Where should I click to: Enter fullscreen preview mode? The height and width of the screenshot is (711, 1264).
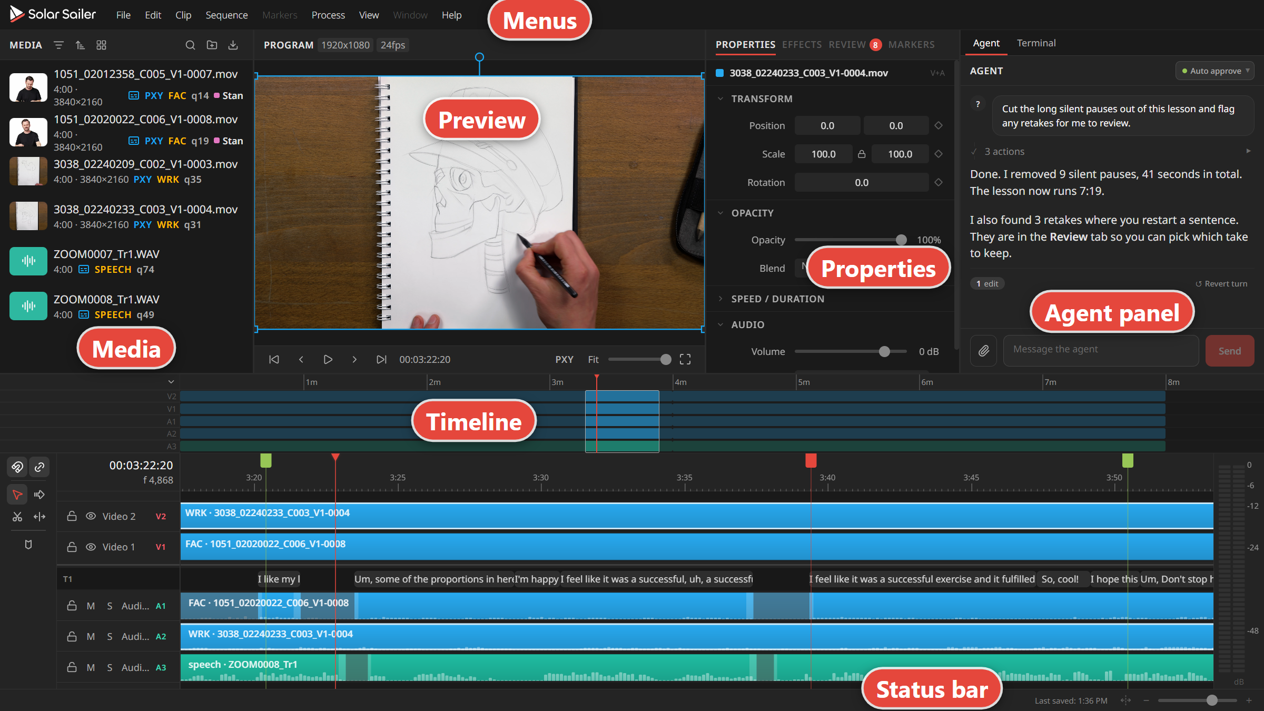click(685, 359)
